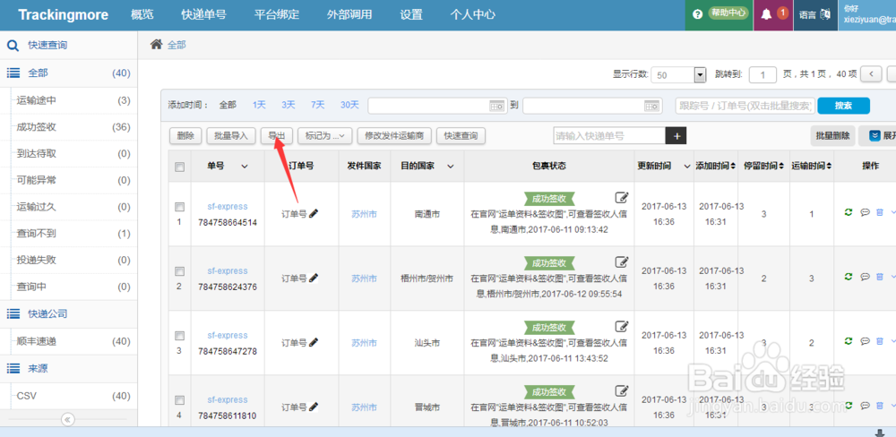Viewport: 896px width, 437px height.
Task: Click the 删除 delete button in toolbar
Action: pyautogui.click(x=185, y=136)
